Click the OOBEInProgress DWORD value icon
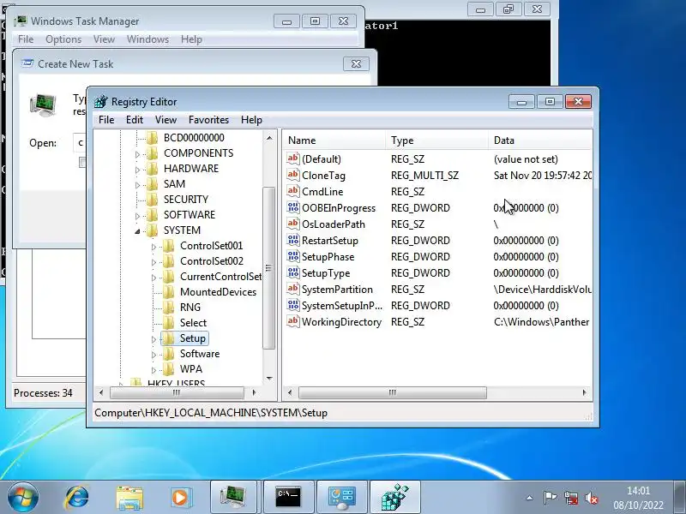 (292, 207)
